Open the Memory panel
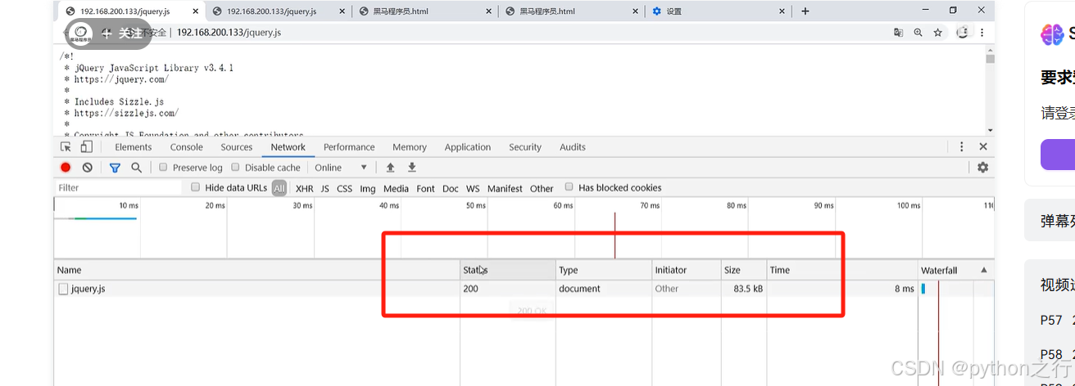 pos(410,147)
